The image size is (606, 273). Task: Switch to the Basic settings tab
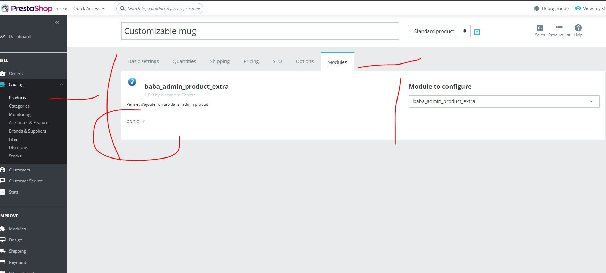[143, 61]
